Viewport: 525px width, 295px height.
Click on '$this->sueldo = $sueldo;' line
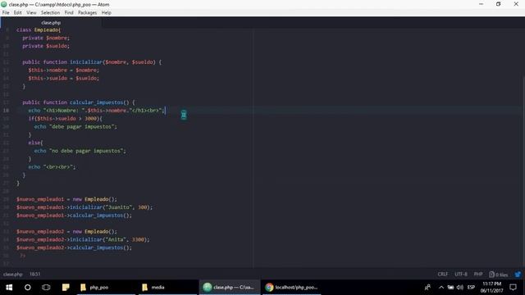(x=64, y=79)
